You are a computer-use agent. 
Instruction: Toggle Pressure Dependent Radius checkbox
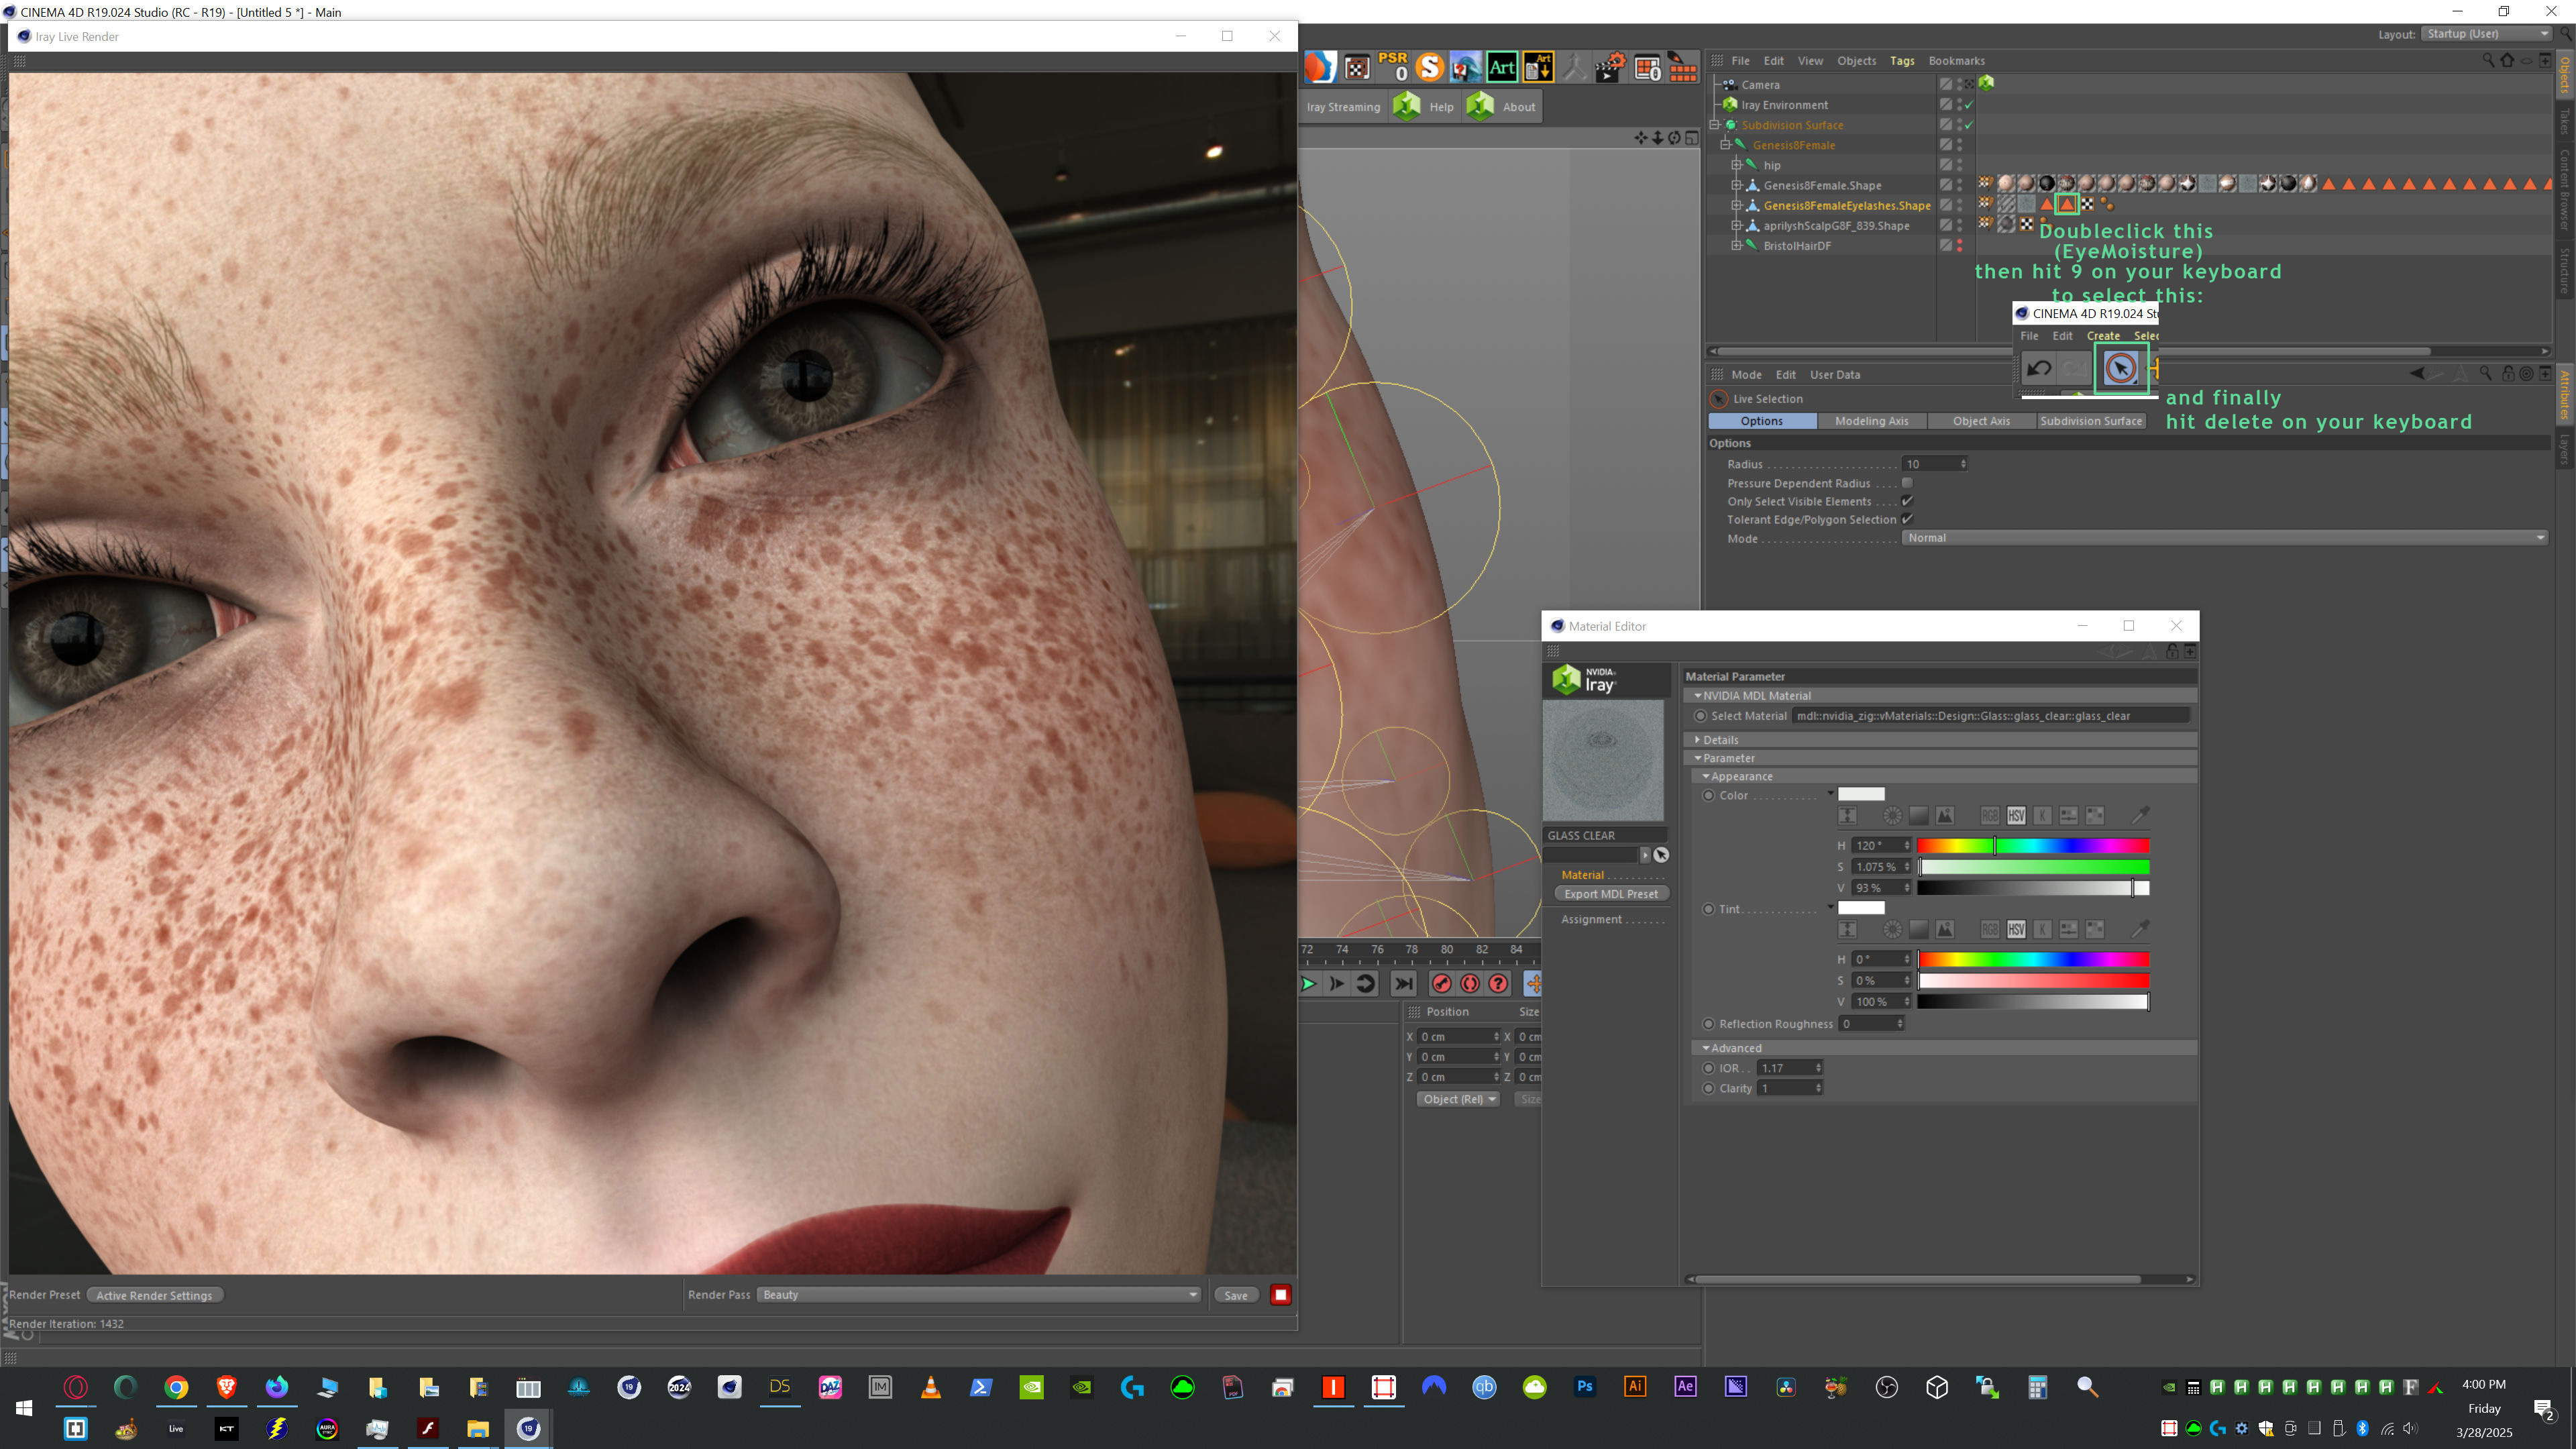(1907, 483)
